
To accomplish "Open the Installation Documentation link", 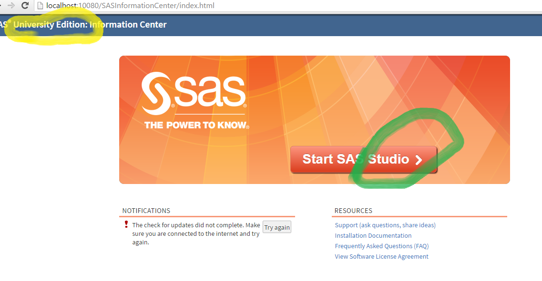I will pos(373,235).
